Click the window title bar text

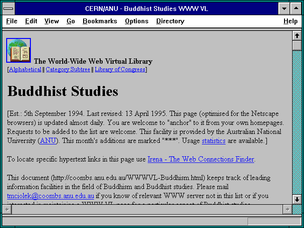point(146,9)
